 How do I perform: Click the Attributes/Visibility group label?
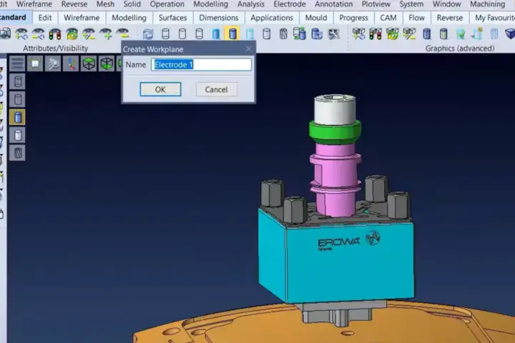pyautogui.click(x=56, y=49)
